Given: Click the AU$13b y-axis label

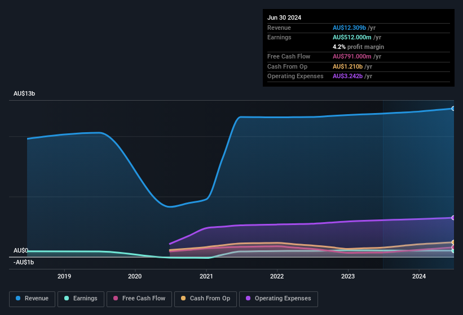Looking at the screenshot, I should click(x=24, y=93).
